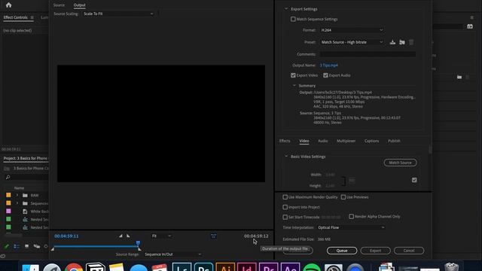The width and height of the screenshot is (482, 271).
Task: Click the camera icon in the background panel
Action: coord(470,26)
